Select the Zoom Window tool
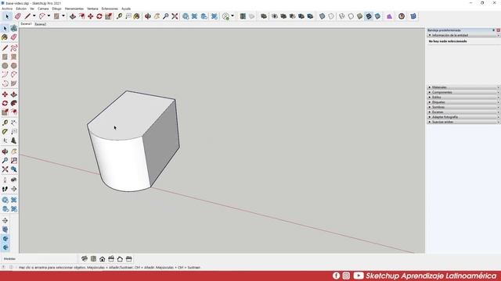501x281 pixels. [14, 161]
